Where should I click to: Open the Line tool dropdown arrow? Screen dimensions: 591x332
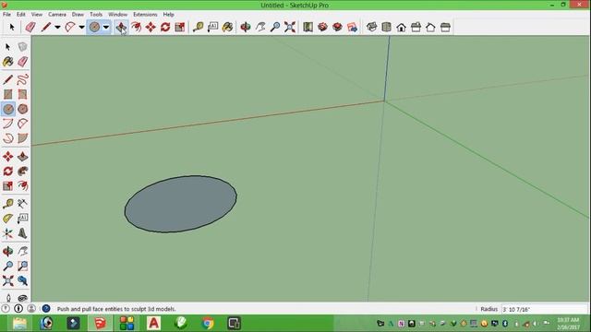point(57,27)
